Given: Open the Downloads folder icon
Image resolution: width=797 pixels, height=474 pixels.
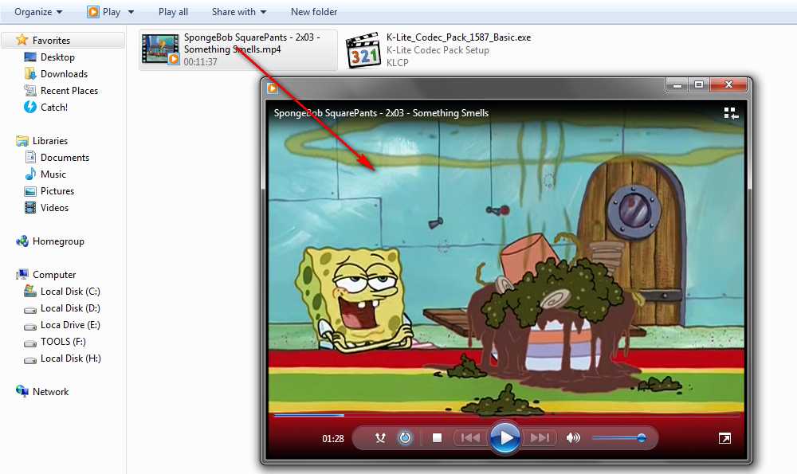Looking at the screenshot, I should tap(30, 73).
